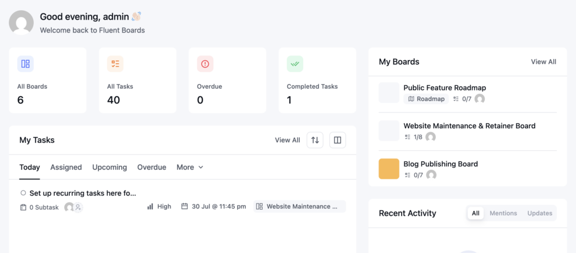Click the All Tasks count 40

(x=114, y=100)
